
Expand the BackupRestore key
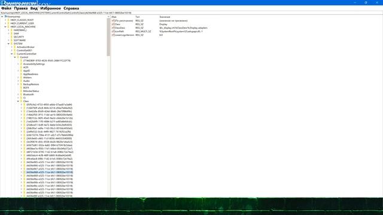pyautogui.click(x=18, y=84)
